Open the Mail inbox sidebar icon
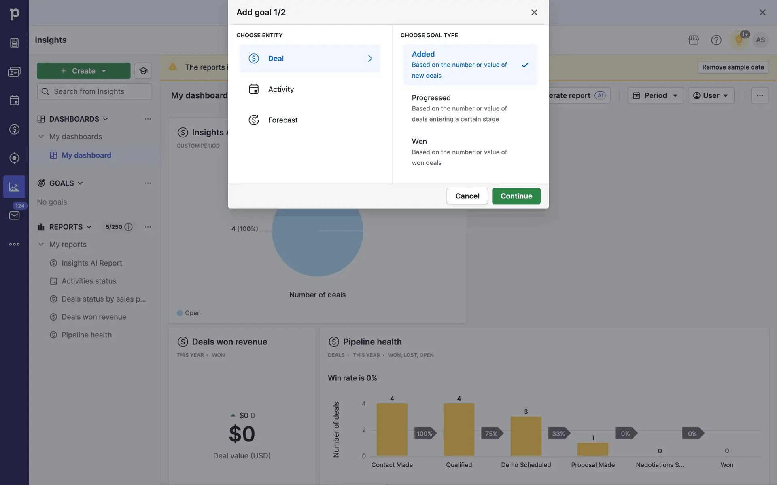 [14, 215]
